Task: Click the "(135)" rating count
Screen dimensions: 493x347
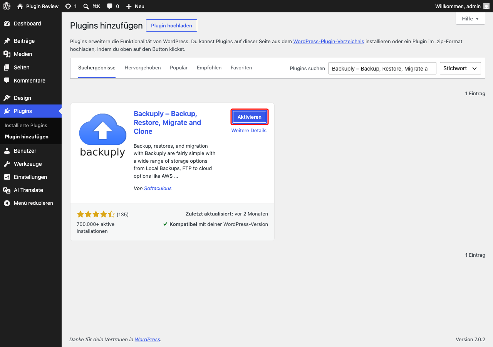Action: 122,214
